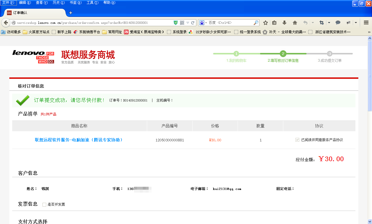Open the 统一登录系统 bookmark
372x224 pixels.
click(x=247, y=32)
